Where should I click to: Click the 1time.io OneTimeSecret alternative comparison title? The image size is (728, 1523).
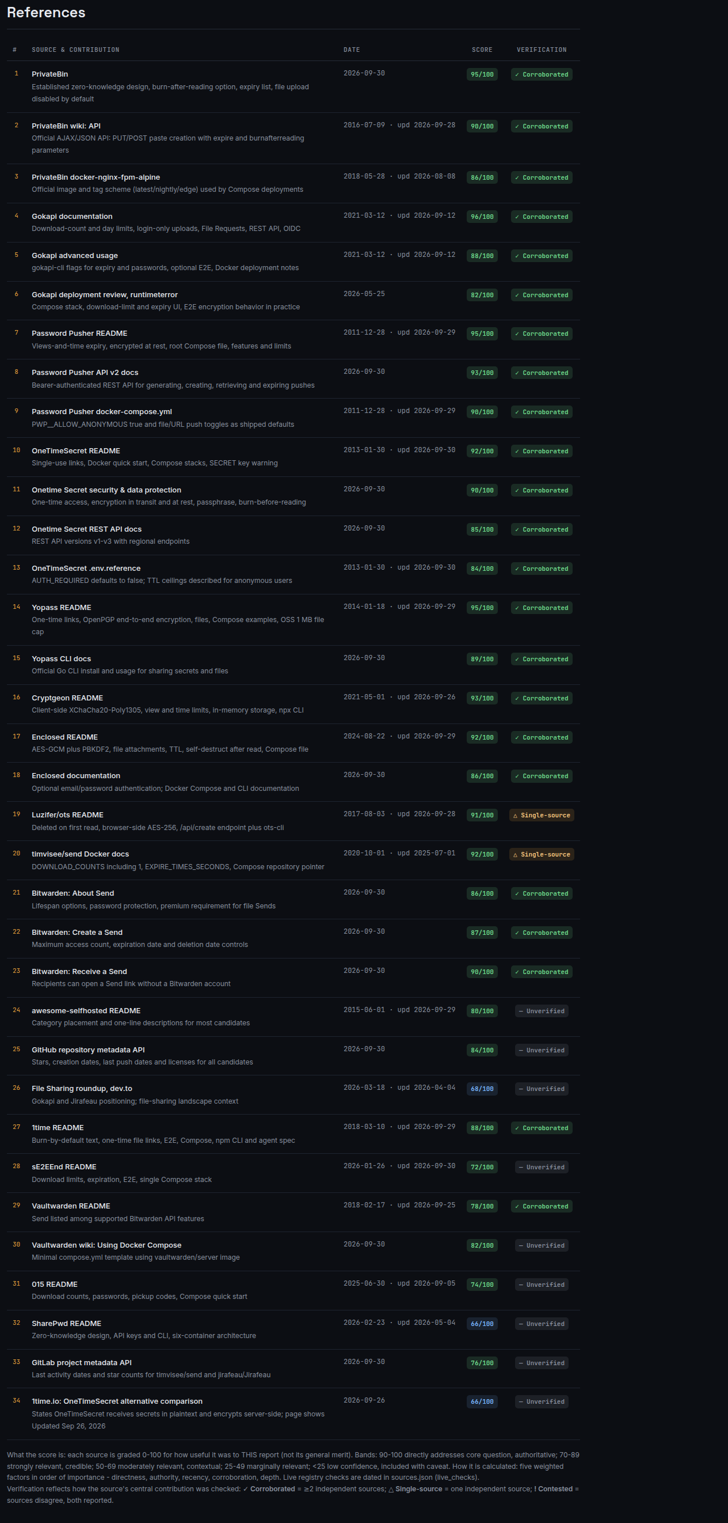pos(117,1401)
